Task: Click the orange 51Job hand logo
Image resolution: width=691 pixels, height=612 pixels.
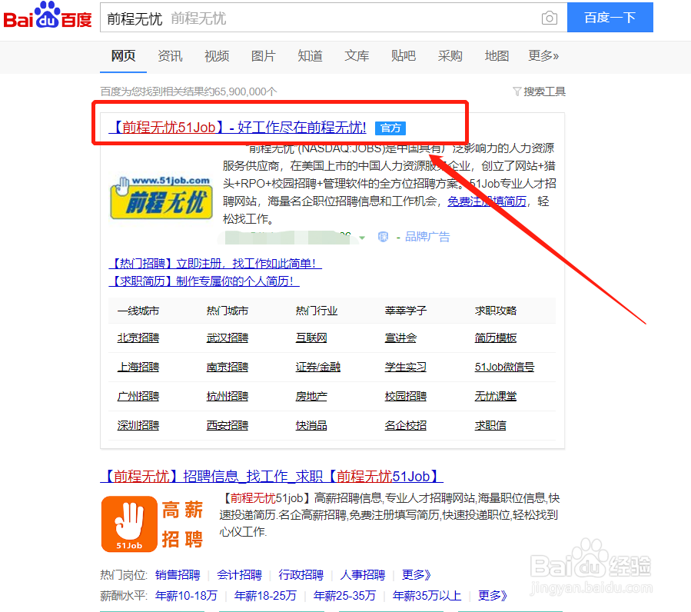Action: tap(129, 524)
